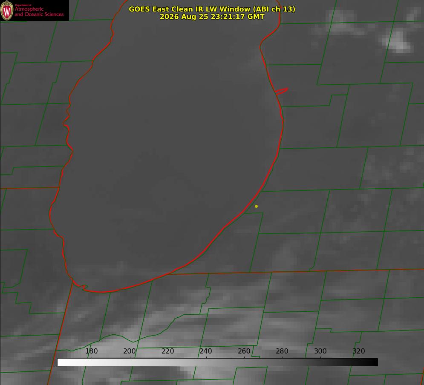Click the small red inlet on the eastern shoreline
This screenshot has height=385, width=424.
[x=281, y=91]
